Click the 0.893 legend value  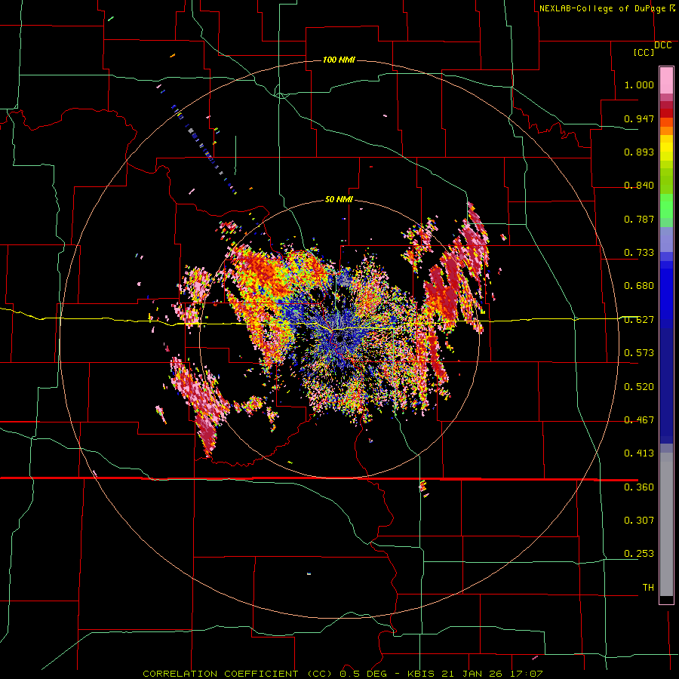point(639,152)
